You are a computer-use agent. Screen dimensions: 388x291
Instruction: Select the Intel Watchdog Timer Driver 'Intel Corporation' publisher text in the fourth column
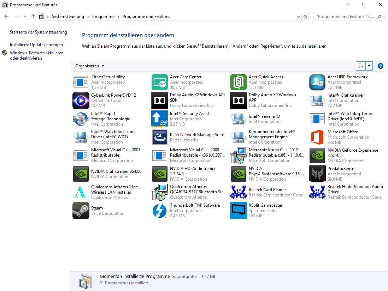coord(343,124)
